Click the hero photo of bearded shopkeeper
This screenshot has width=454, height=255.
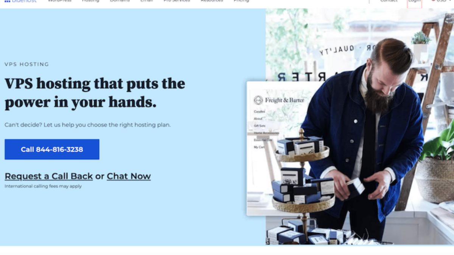coord(360,127)
